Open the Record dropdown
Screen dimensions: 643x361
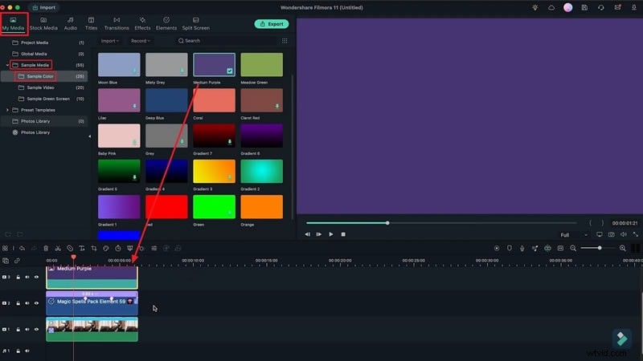point(141,41)
